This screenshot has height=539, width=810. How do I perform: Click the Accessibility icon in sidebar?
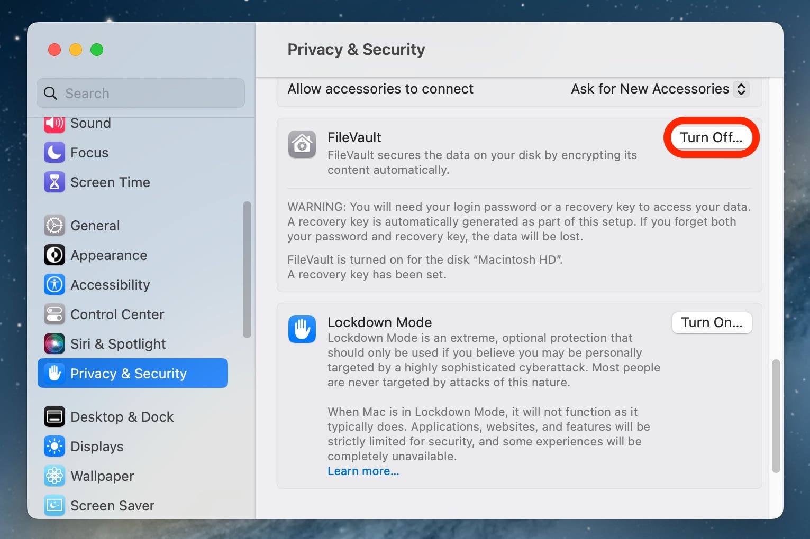(54, 285)
